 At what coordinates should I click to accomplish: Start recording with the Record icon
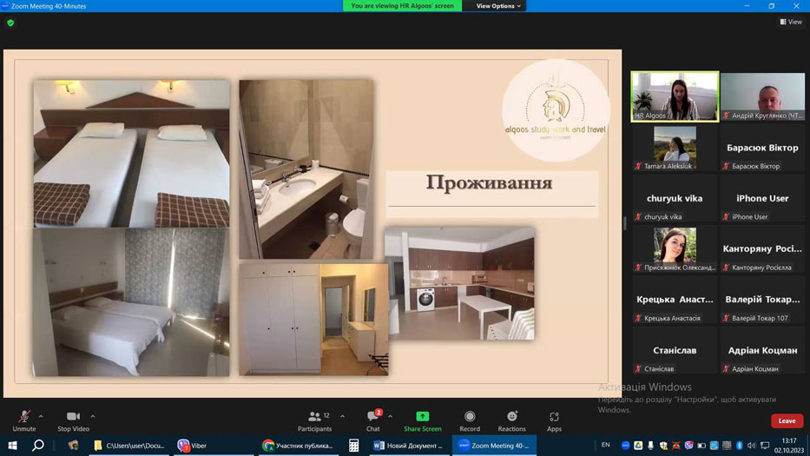coord(470,416)
